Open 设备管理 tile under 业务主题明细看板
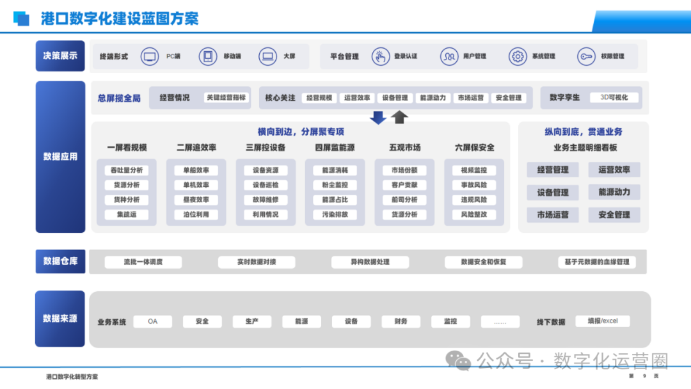Viewport: 691px width, 389px height. [553, 193]
